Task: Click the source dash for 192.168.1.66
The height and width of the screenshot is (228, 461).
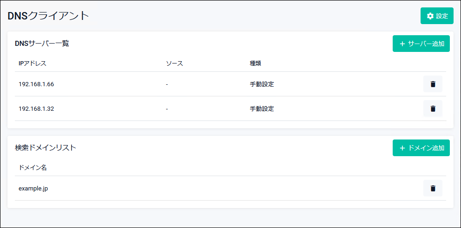Action: point(167,84)
